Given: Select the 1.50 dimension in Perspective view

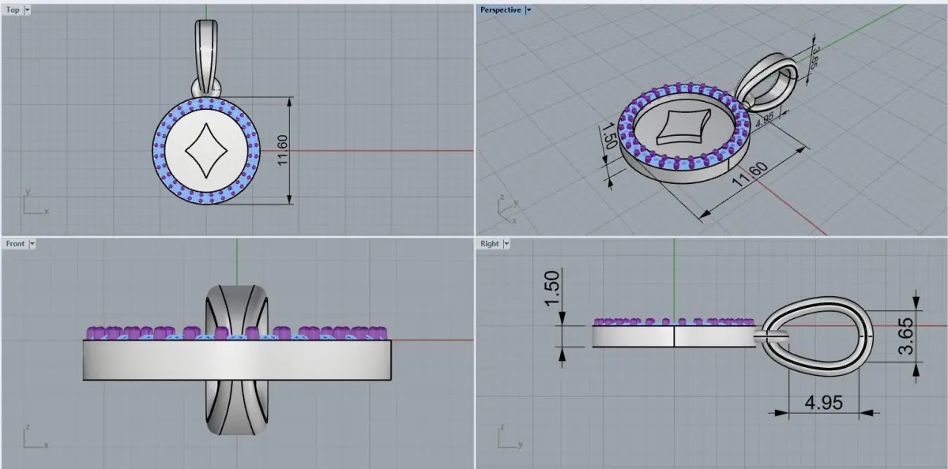Looking at the screenshot, I should click(608, 135).
